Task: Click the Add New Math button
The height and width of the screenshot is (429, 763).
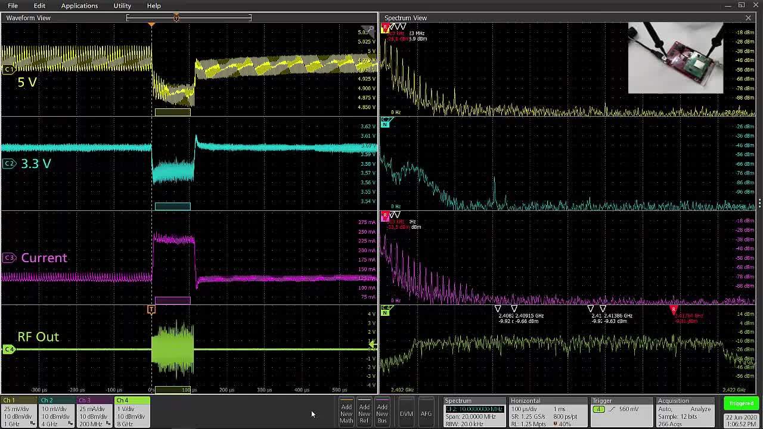Action: [x=346, y=413]
